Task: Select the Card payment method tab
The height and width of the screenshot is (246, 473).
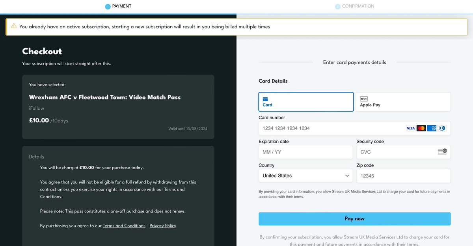Action: [306, 102]
